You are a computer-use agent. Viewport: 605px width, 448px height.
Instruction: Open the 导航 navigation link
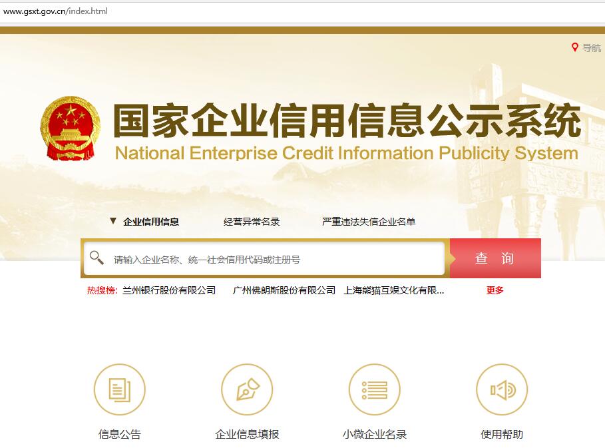pyautogui.click(x=592, y=48)
